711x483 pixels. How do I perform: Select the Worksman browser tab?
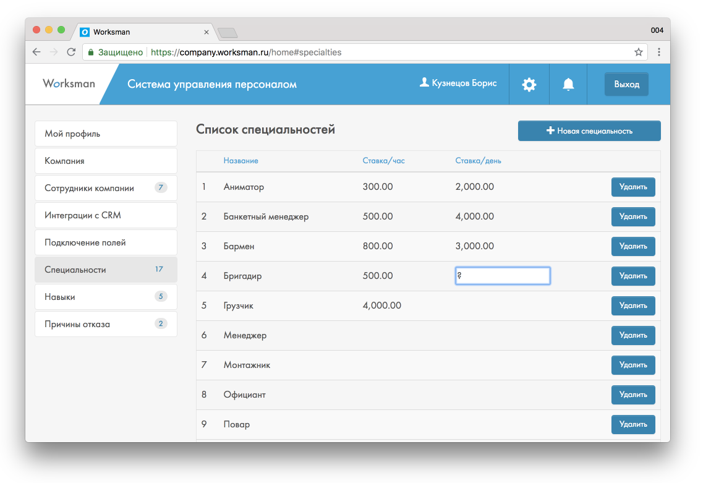point(143,32)
